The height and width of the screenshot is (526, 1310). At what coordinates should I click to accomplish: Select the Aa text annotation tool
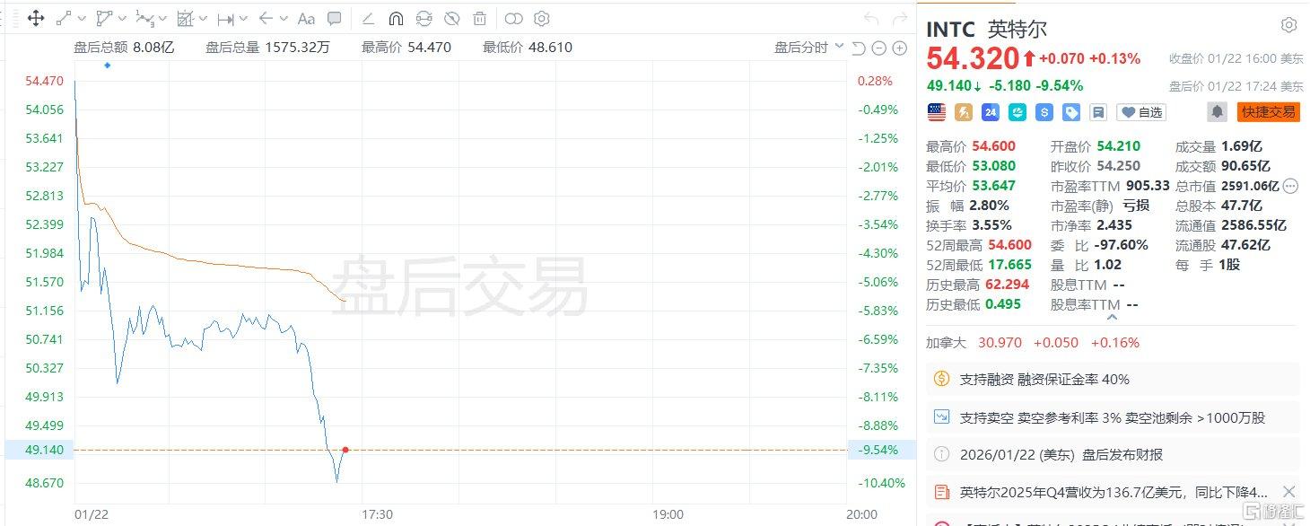coord(306,18)
